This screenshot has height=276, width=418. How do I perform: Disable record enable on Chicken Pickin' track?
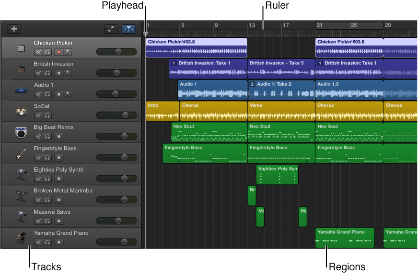[x=58, y=52]
